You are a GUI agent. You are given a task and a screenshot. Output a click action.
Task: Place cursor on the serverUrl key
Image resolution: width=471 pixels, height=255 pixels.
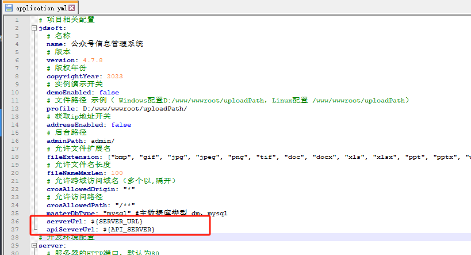[66, 221]
